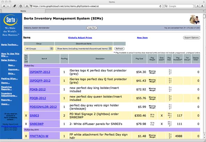Image resolution: width=206 pixels, height=142 pixels.
Task: Open Sales Orders sidebar link
Action: (x=9, y=60)
